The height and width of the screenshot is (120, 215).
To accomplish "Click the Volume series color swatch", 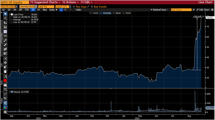I will (12, 92).
